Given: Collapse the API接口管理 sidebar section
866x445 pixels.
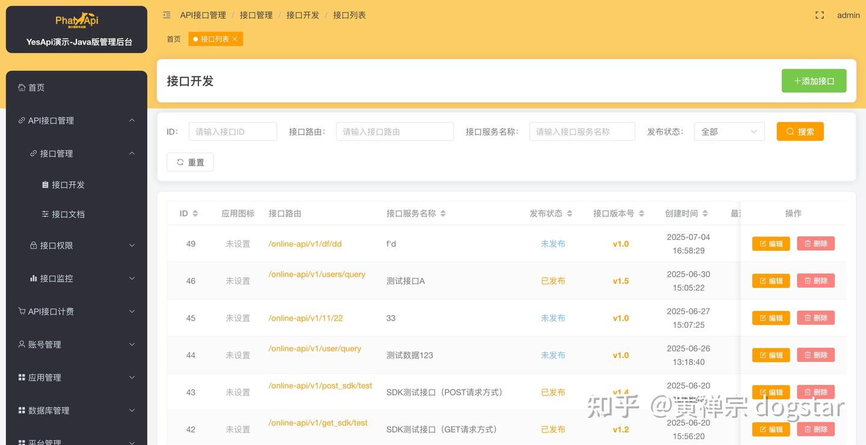Looking at the screenshot, I should pos(132,120).
